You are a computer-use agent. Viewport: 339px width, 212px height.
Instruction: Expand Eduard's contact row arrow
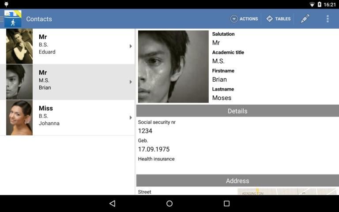[x=131, y=46]
